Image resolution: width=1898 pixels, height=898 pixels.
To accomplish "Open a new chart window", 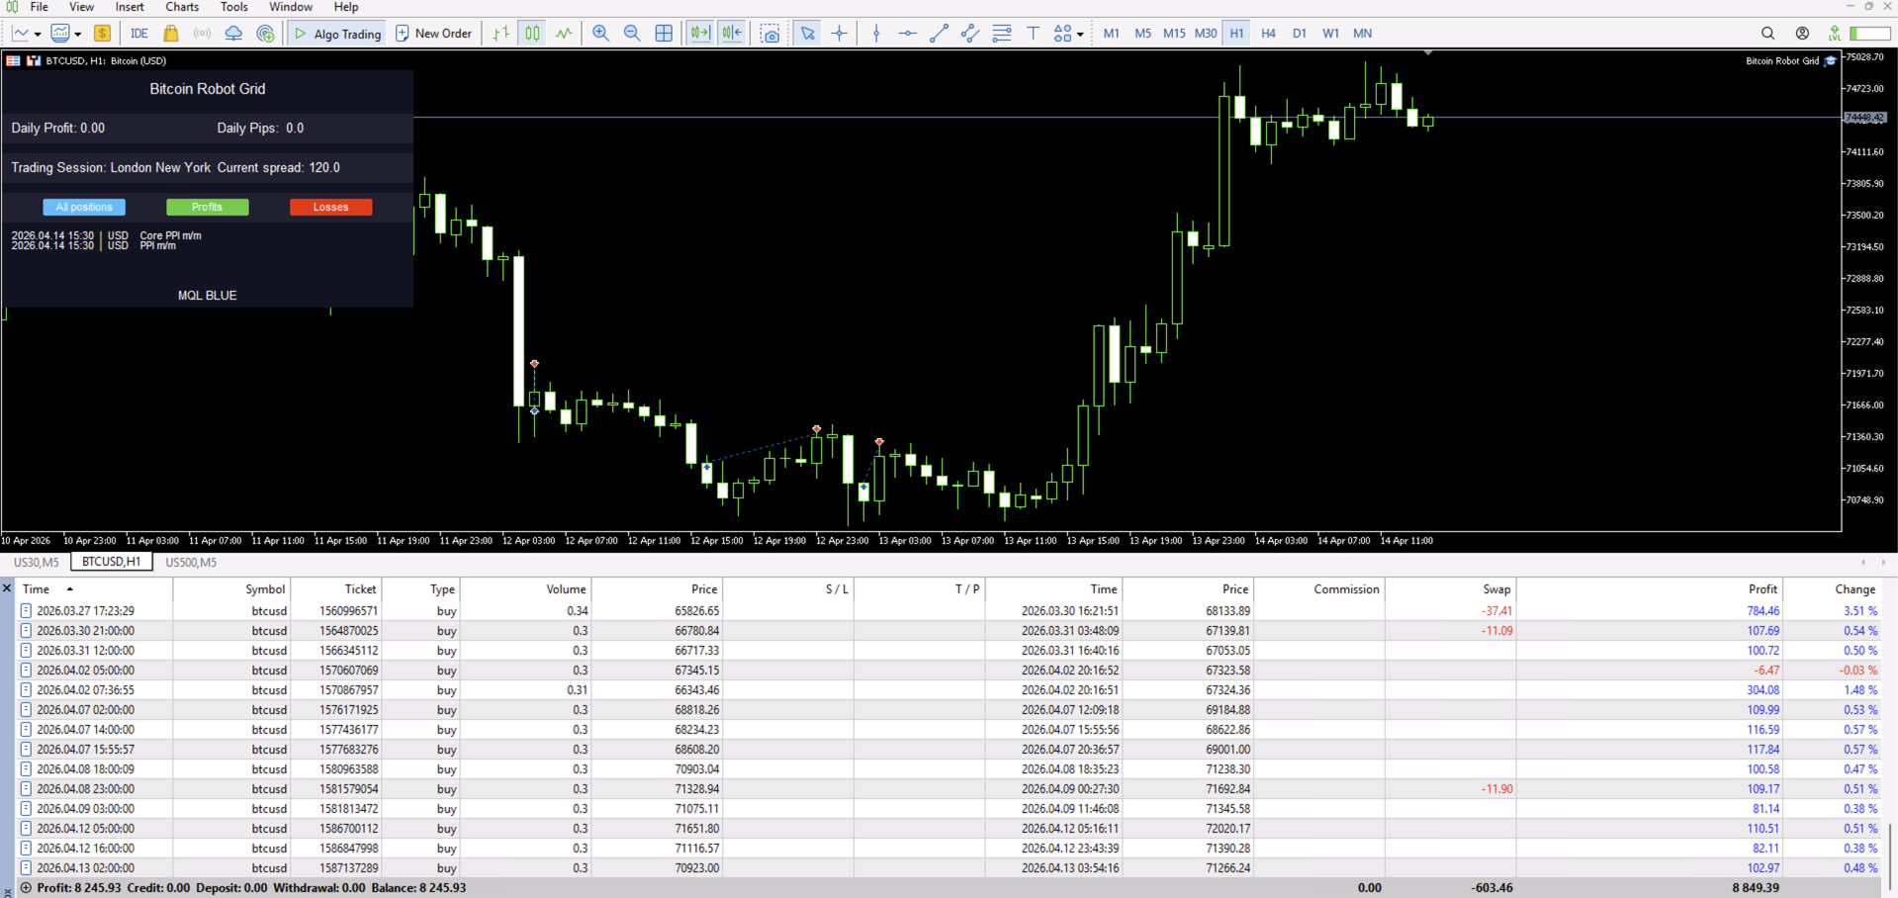I will point(21,33).
